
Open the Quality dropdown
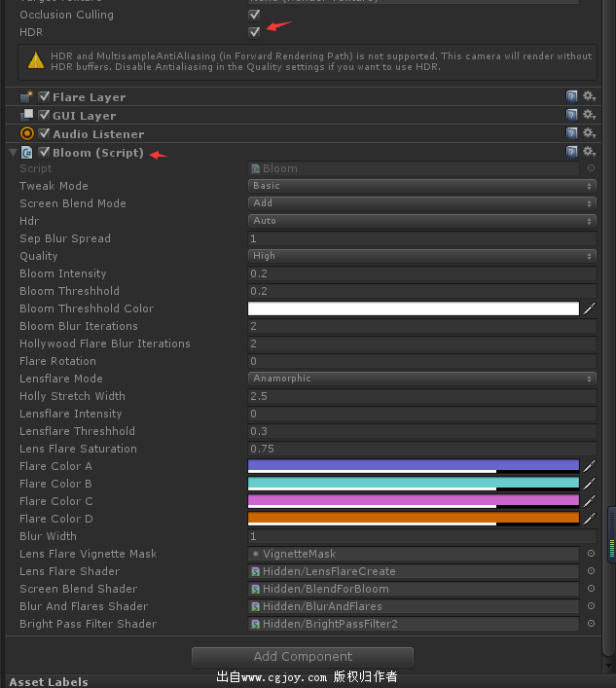421,256
